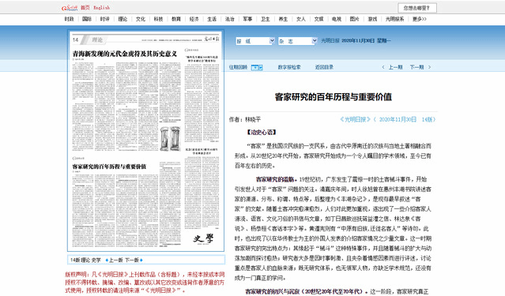This screenshot has height=296, width=505.
Task: Open the 时政 navigation item
Action: coord(70,19)
